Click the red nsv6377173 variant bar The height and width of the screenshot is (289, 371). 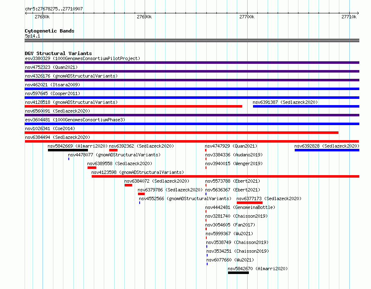click(x=250, y=203)
